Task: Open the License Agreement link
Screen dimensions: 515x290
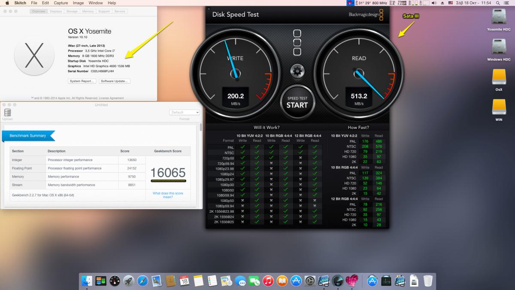Action: [x=112, y=98]
